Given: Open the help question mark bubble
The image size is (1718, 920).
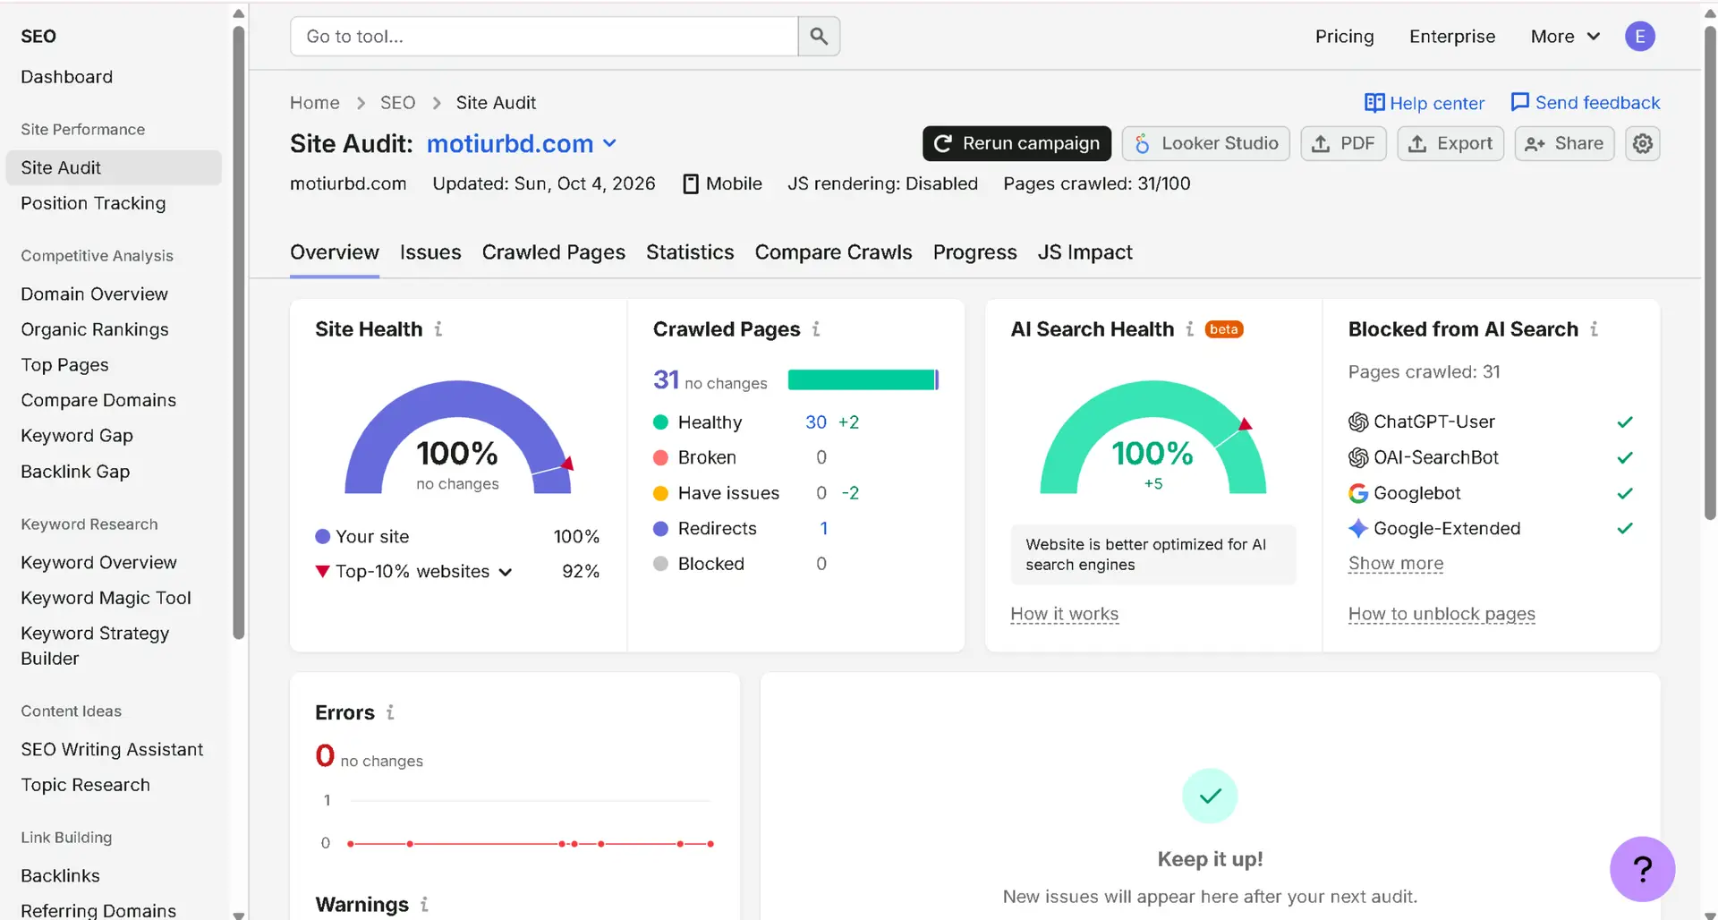Looking at the screenshot, I should pos(1642,869).
